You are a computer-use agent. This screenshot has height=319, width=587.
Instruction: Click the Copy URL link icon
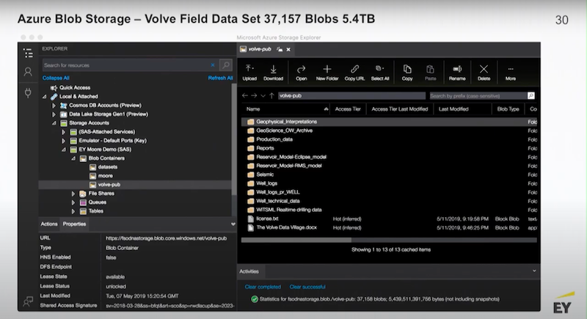354,69
